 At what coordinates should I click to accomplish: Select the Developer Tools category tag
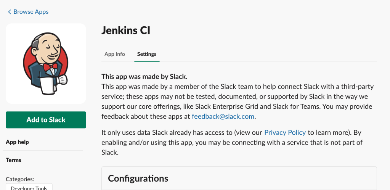pyautogui.click(x=29, y=187)
